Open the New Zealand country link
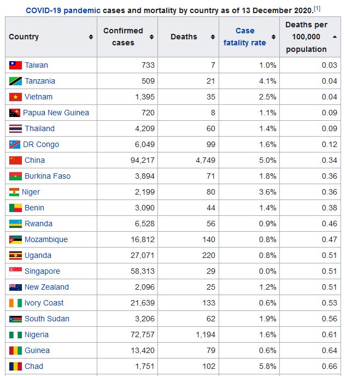 tap(47, 287)
